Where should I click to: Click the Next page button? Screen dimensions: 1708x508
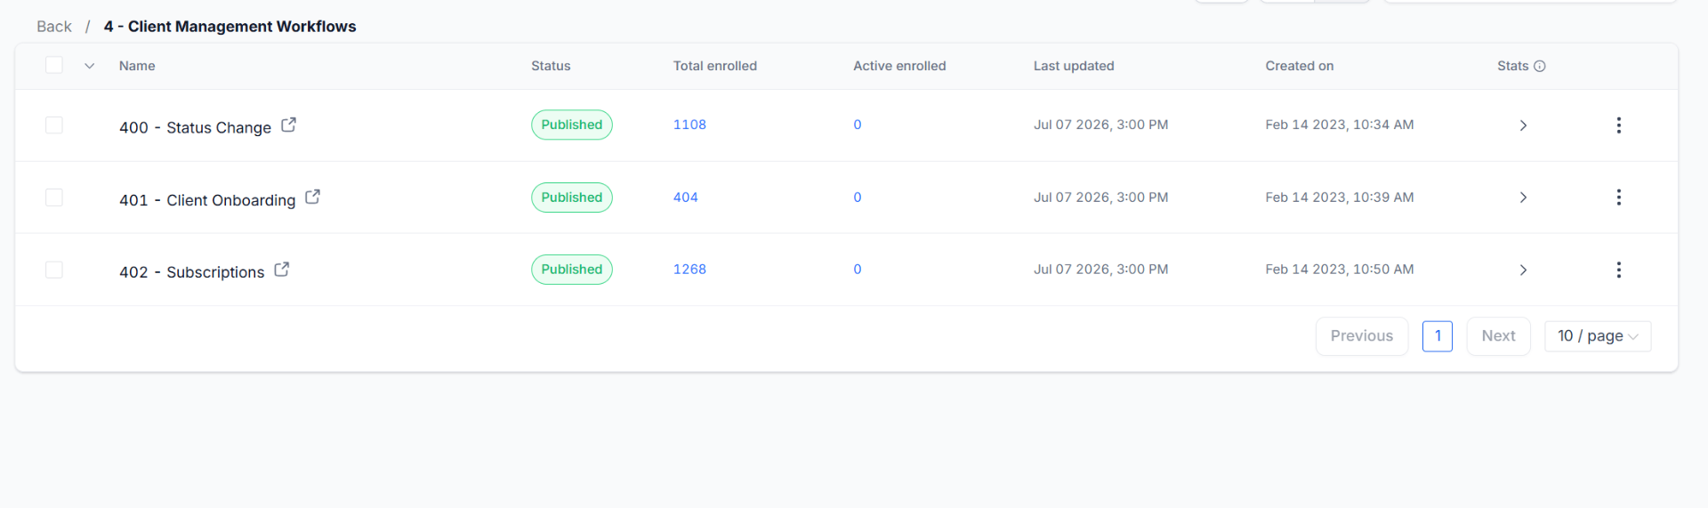click(x=1498, y=336)
